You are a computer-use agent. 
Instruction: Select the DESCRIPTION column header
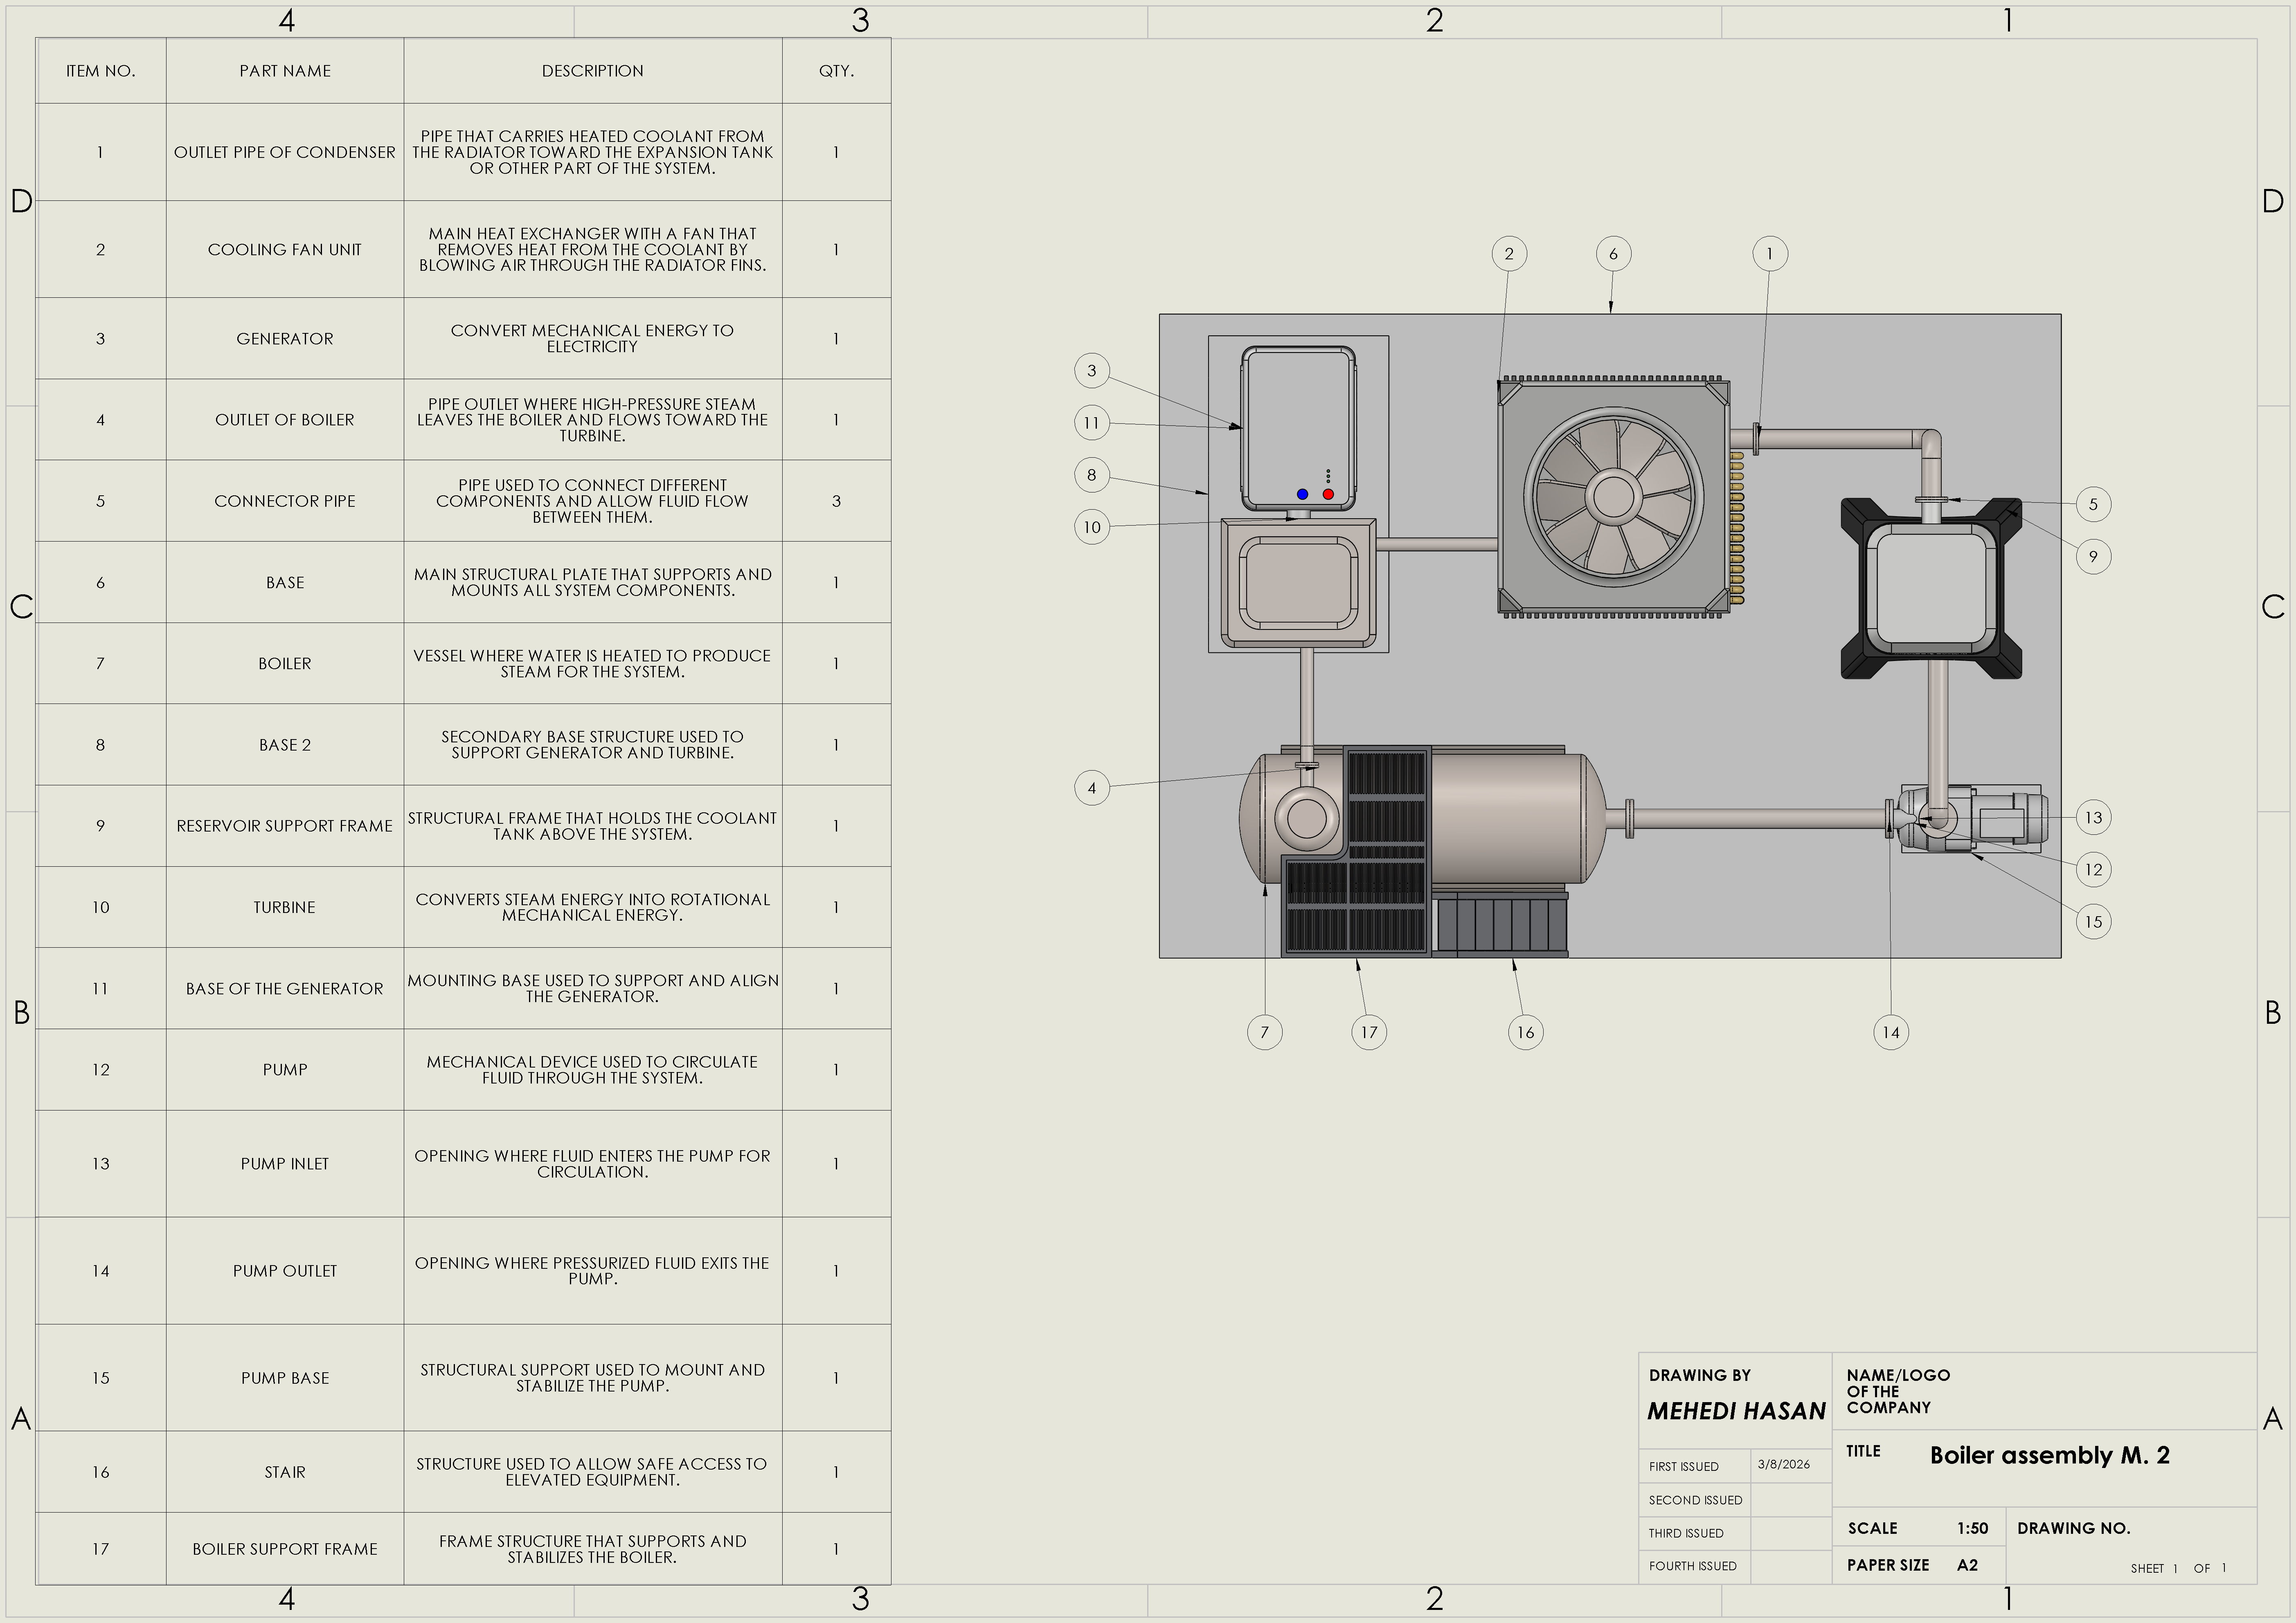coord(592,71)
